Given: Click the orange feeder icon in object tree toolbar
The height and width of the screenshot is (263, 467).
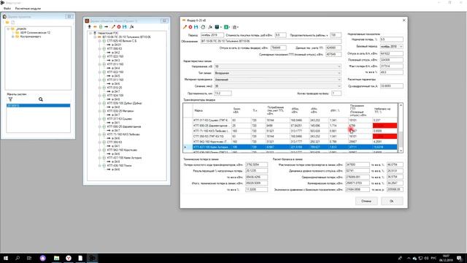Looking at the screenshot, I should coord(95,27).
